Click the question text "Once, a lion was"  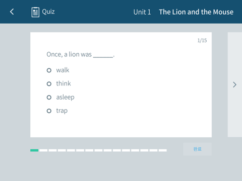(x=69, y=54)
